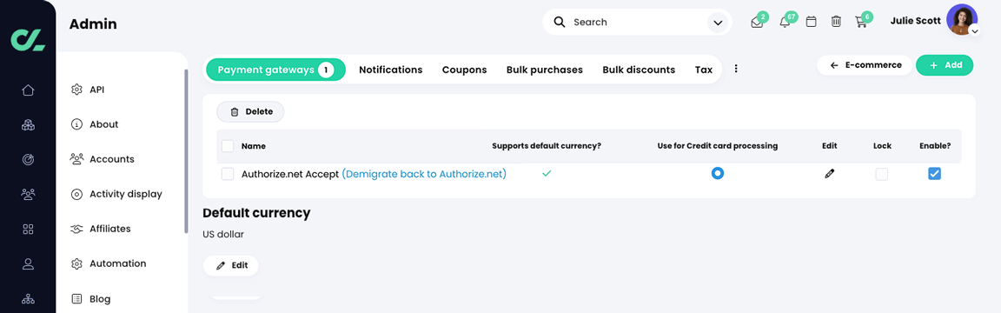Image resolution: width=1001 pixels, height=313 pixels.
Task: Click Edit button under Default currency
Action: pos(231,265)
